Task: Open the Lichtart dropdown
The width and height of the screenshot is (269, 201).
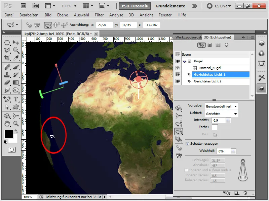Action: pyautogui.click(x=221, y=114)
